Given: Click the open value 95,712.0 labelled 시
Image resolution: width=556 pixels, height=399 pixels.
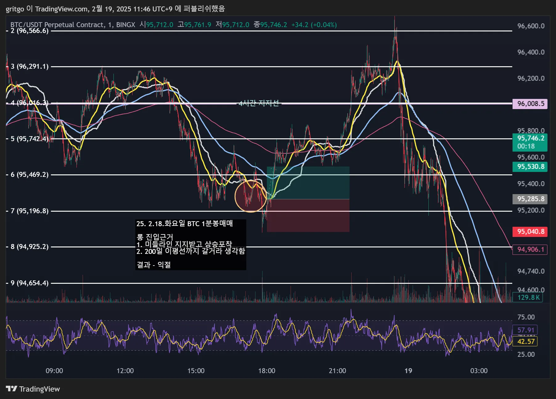Looking at the screenshot, I should tap(159, 25).
